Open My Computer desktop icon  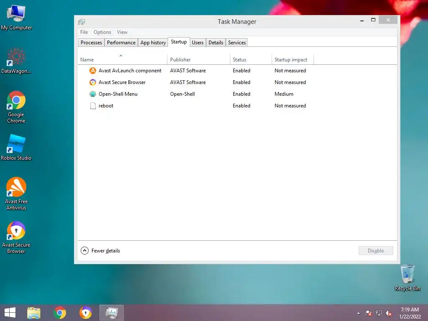(x=16, y=18)
